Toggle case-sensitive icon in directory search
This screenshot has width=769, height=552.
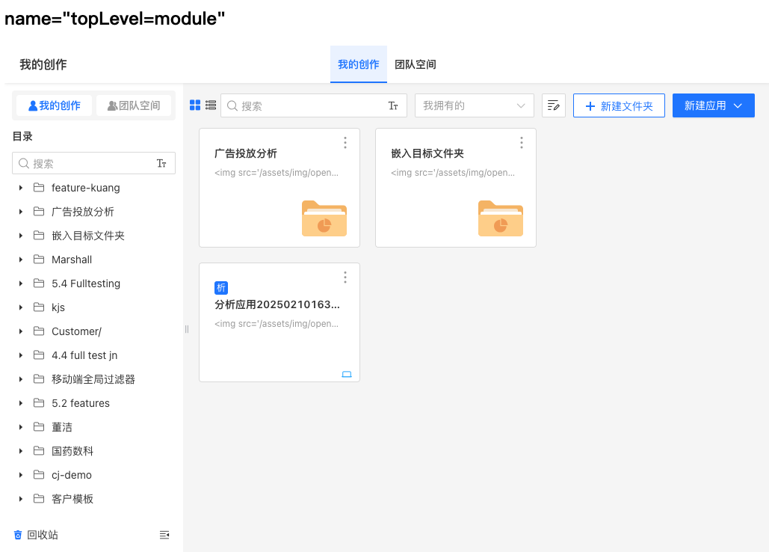(161, 163)
